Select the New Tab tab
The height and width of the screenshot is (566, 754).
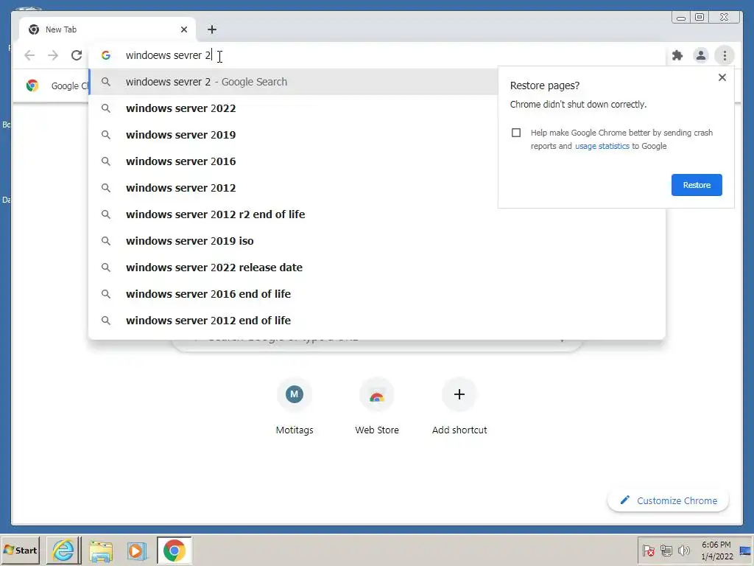(x=108, y=29)
